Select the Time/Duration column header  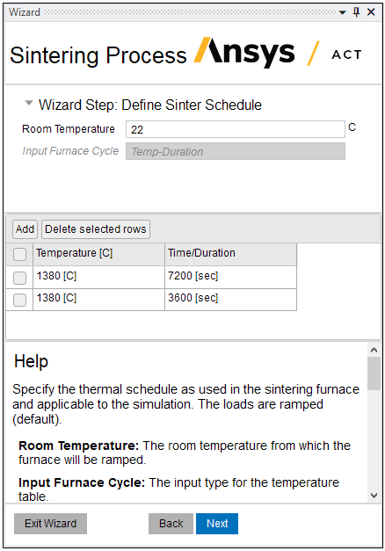coord(230,254)
